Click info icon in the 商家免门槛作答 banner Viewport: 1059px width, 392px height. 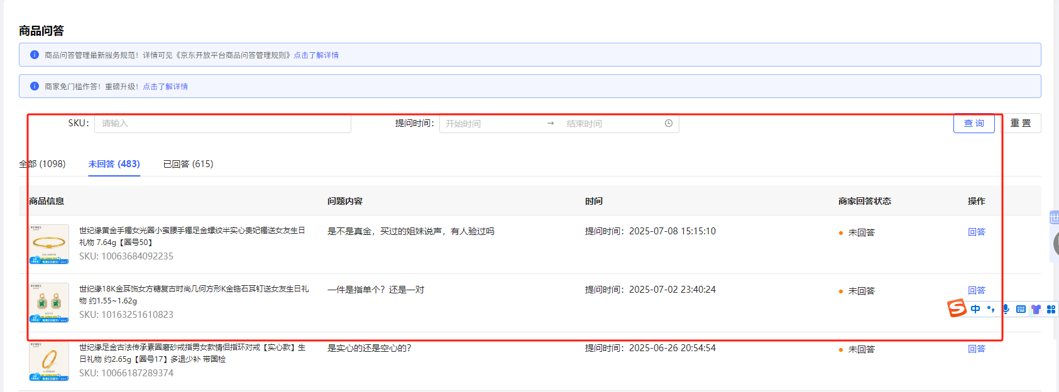(35, 86)
